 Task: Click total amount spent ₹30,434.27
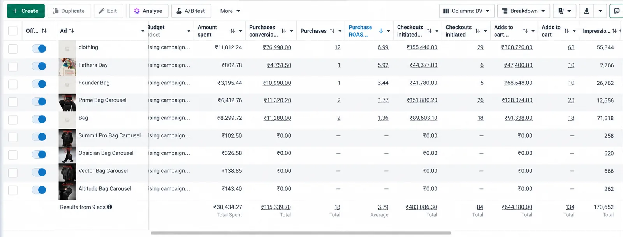point(227,207)
